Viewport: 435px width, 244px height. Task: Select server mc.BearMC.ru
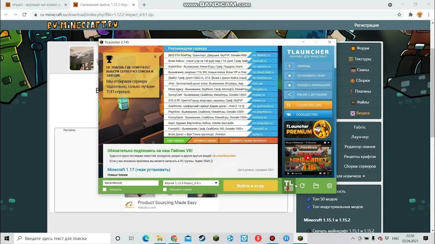pos(221,55)
